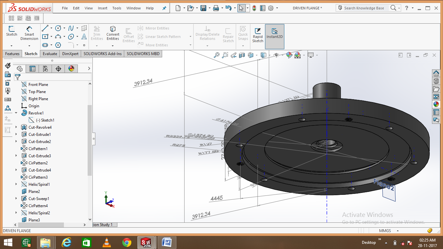
Task: Collapse the Revolve1 feature
Action: [x=15, y=113]
